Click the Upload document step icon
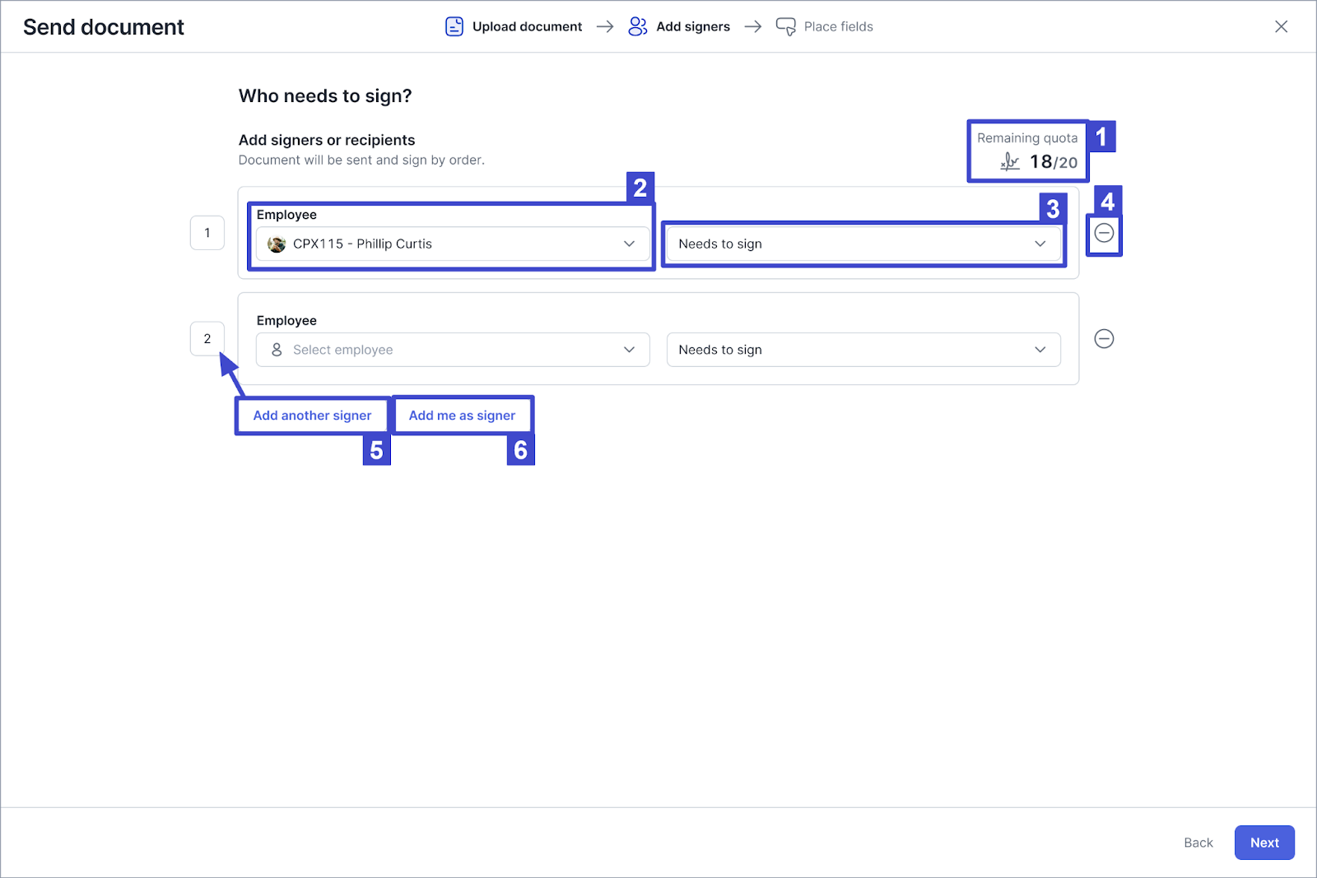1317x878 pixels. (x=454, y=26)
